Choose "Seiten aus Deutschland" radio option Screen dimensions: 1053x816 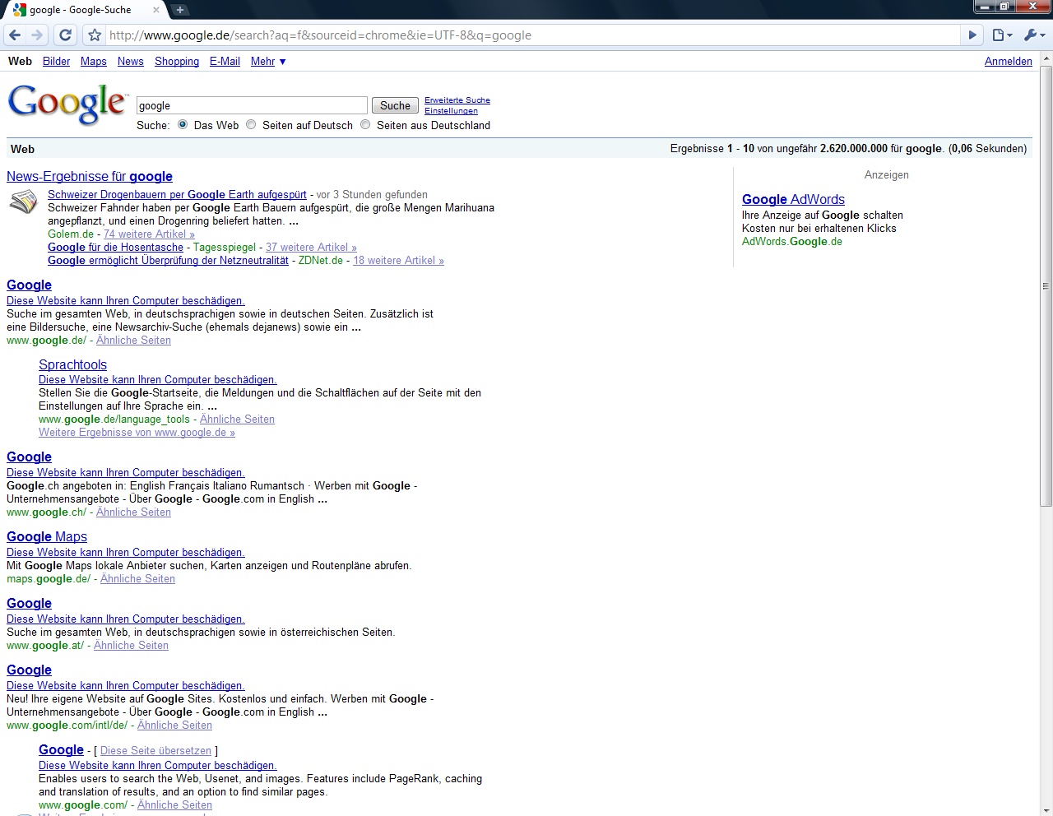(x=365, y=125)
